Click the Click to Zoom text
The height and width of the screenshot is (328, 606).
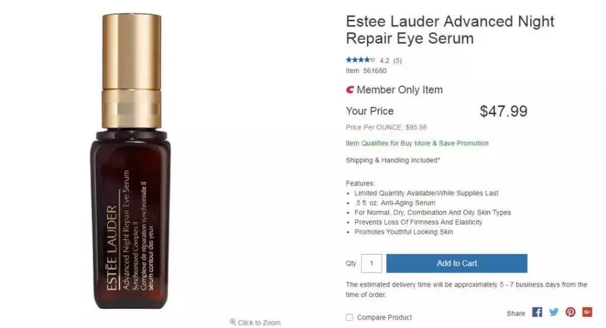pyautogui.click(x=259, y=323)
